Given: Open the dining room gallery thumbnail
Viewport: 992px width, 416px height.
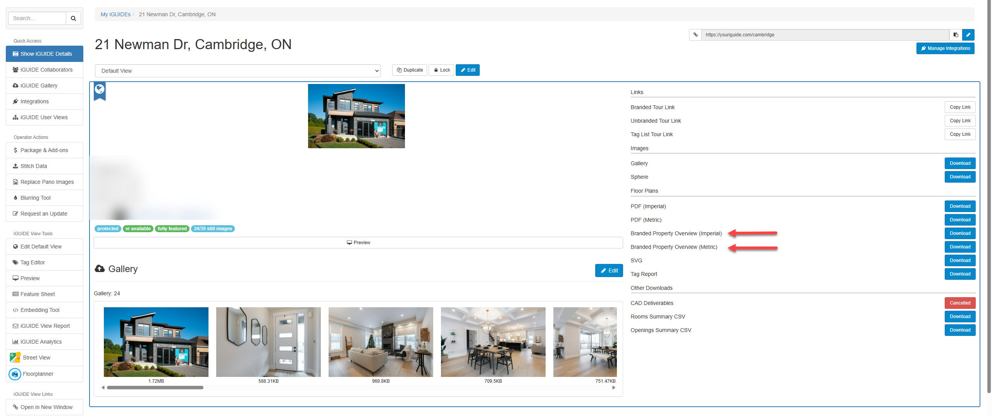Looking at the screenshot, I should 493,342.
